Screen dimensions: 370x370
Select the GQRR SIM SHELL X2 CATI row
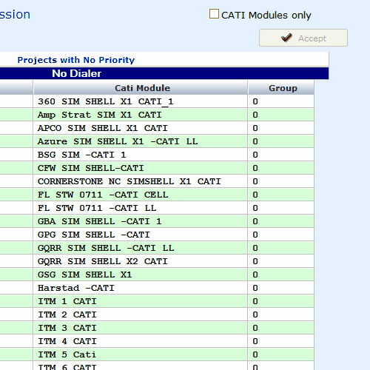[x=157, y=261]
